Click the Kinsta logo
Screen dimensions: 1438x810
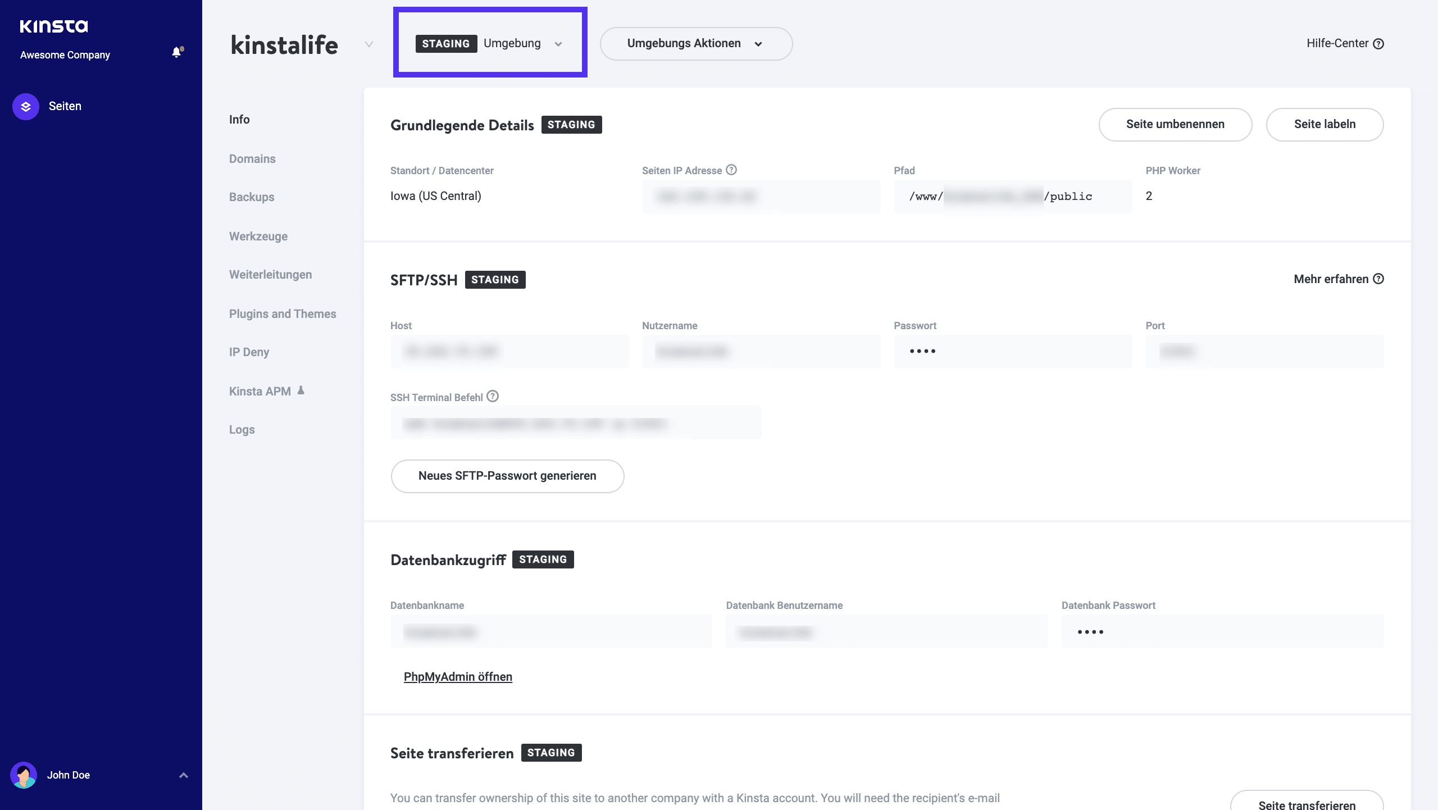(54, 26)
